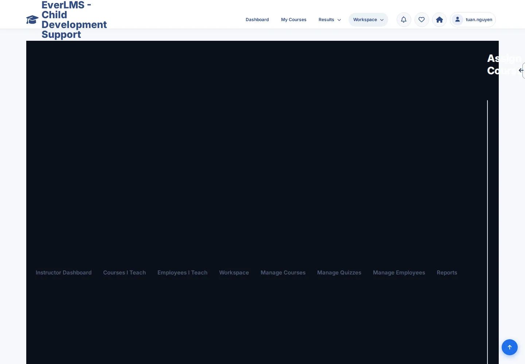The image size is (525, 364).
Task: Expand the Workspace dropdown in the header
Action: pyautogui.click(x=368, y=20)
